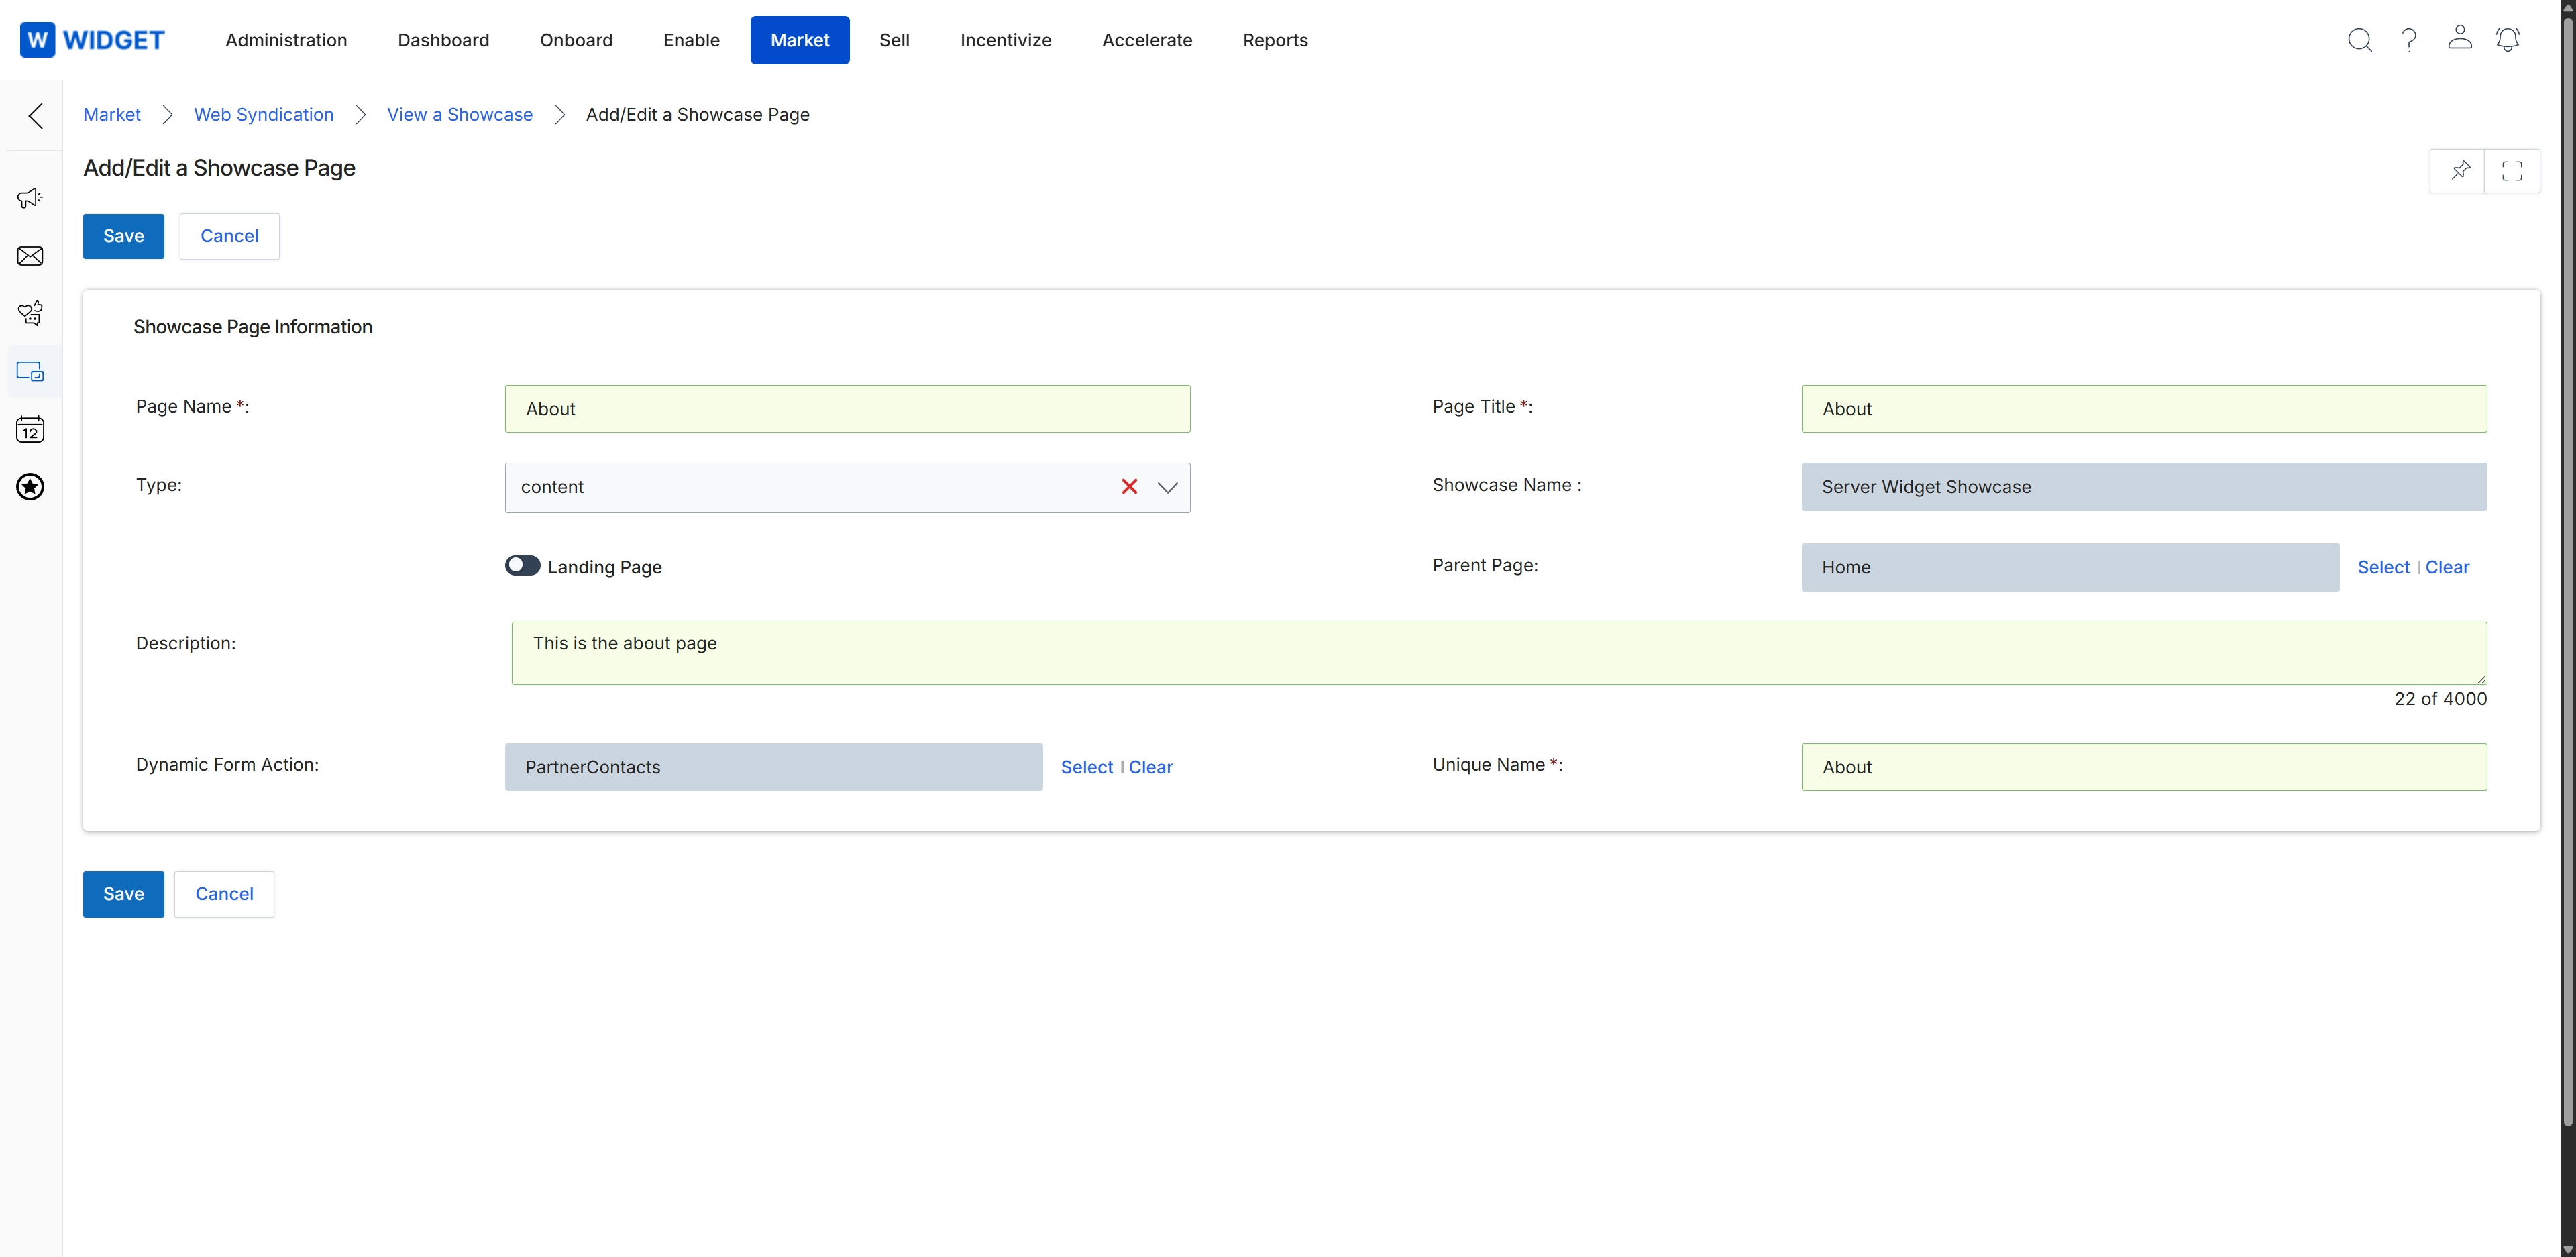The height and width of the screenshot is (1257, 2576).
Task: Open the calendar sidebar icon
Action: (x=30, y=430)
